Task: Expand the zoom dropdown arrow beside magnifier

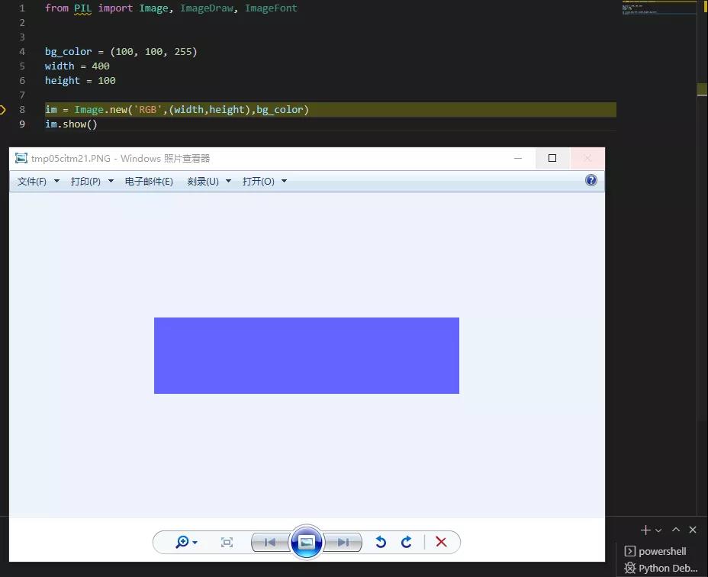Action: pos(195,542)
